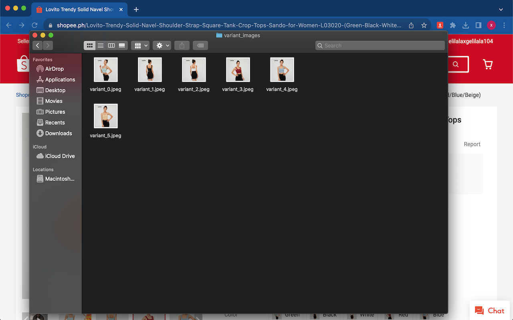Switch Finder to column view
Screen dimensions: 513x320
coord(111,46)
